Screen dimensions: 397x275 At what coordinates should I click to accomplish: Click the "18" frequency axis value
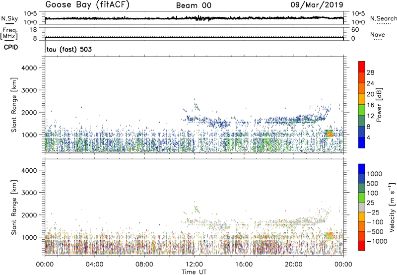(33, 30)
